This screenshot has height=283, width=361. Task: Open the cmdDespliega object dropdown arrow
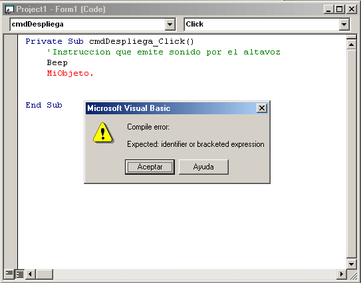pyautogui.click(x=170, y=24)
